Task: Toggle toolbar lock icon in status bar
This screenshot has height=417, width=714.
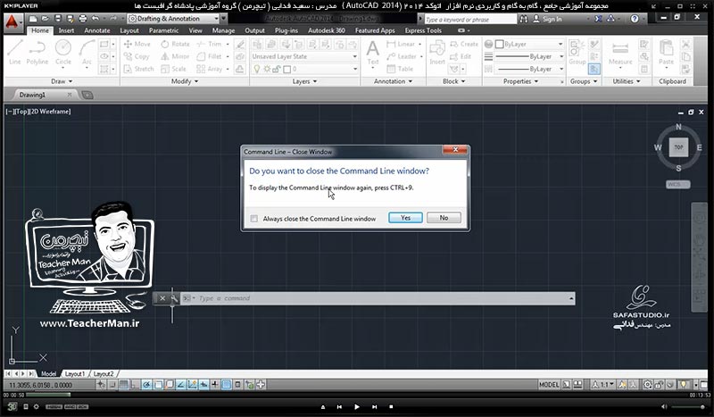Action: (x=659, y=385)
